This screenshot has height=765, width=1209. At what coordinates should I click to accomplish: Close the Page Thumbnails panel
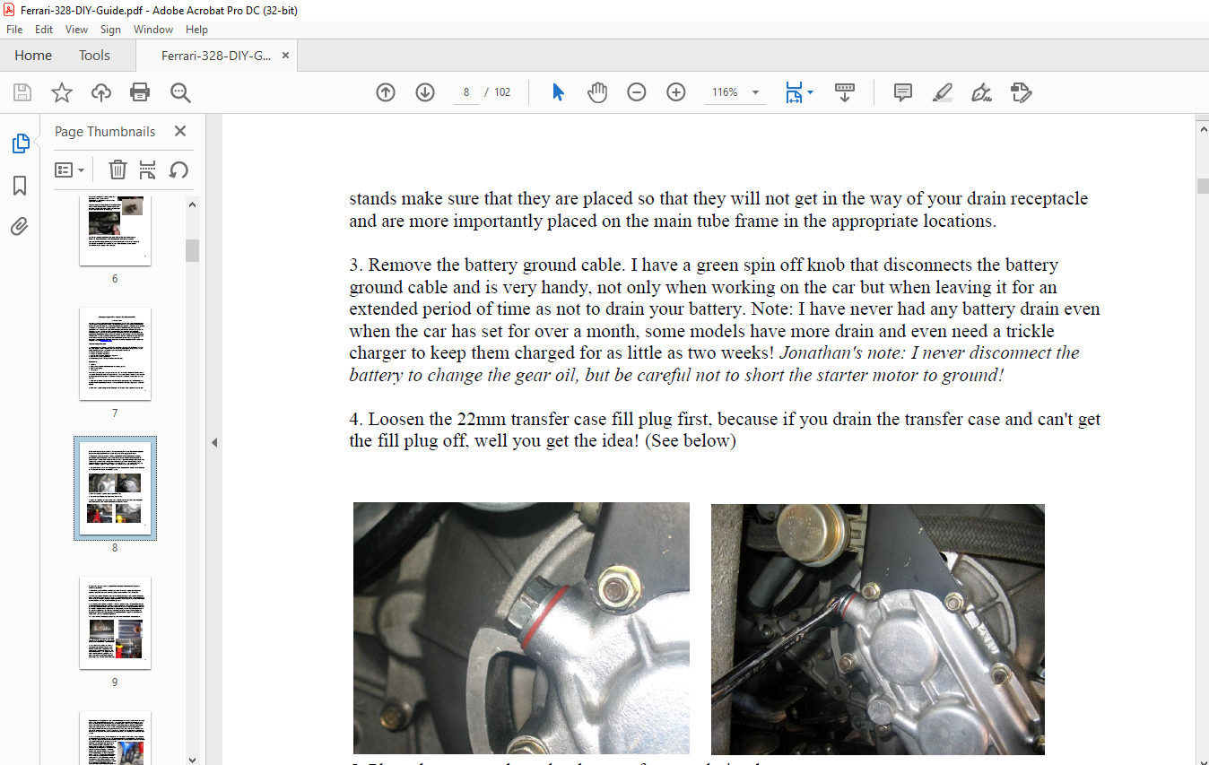tap(180, 131)
